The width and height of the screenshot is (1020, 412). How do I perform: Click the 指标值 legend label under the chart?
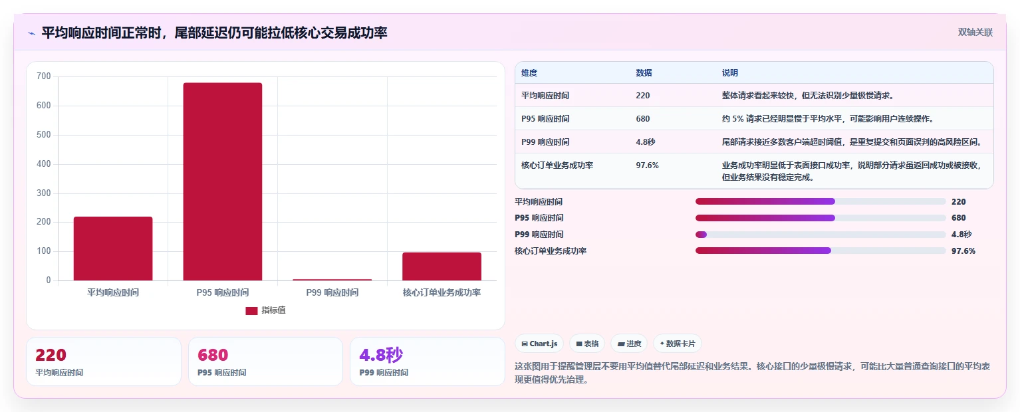point(273,310)
